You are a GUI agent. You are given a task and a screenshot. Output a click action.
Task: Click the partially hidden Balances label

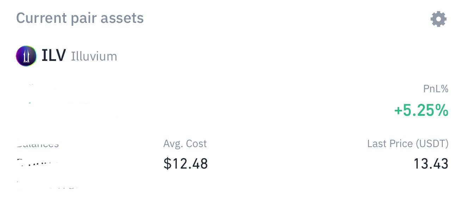pyautogui.click(x=37, y=145)
